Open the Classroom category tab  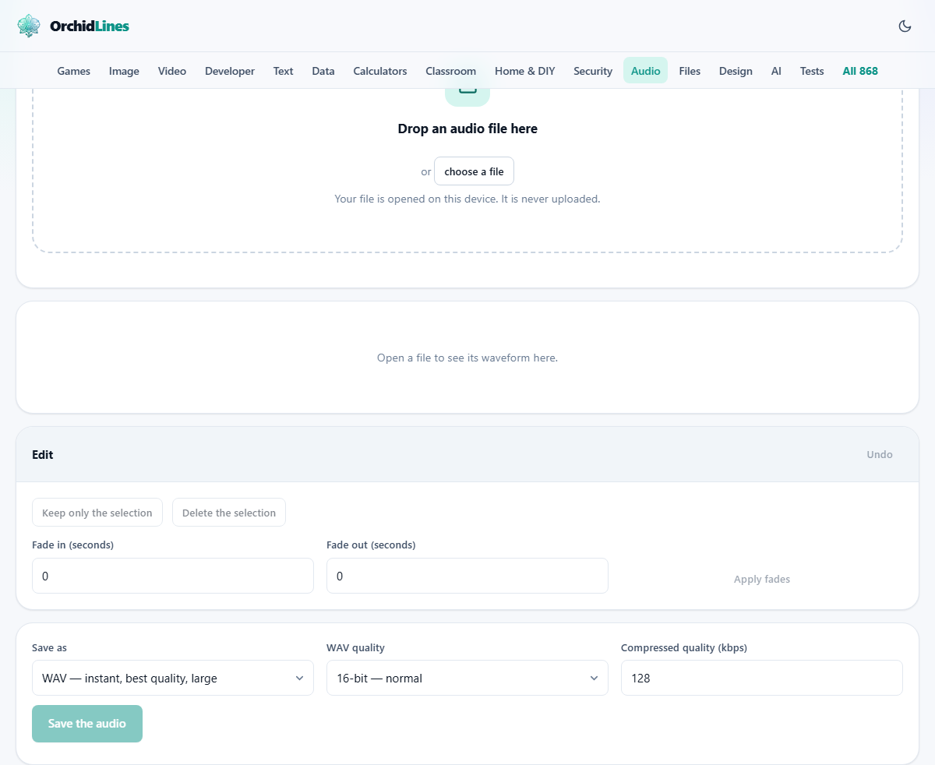[x=450, y=71]
